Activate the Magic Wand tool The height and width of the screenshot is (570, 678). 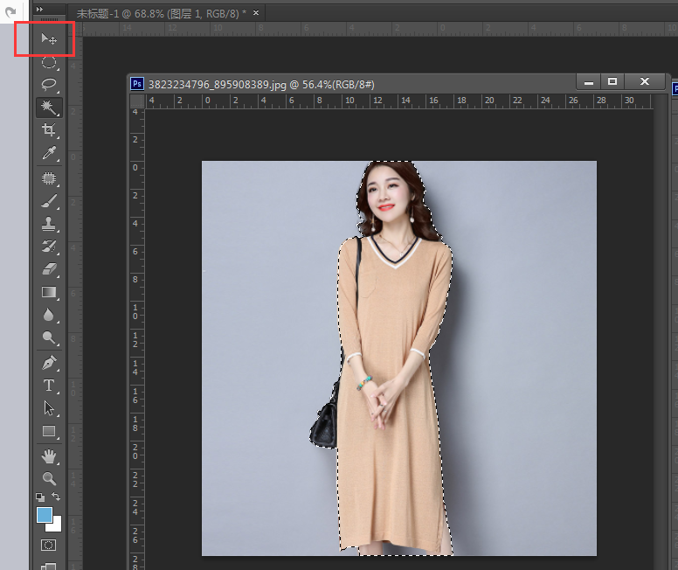[49, 108]
